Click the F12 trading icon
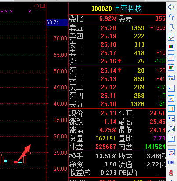 pyautogui.click(x=171, y=119)
